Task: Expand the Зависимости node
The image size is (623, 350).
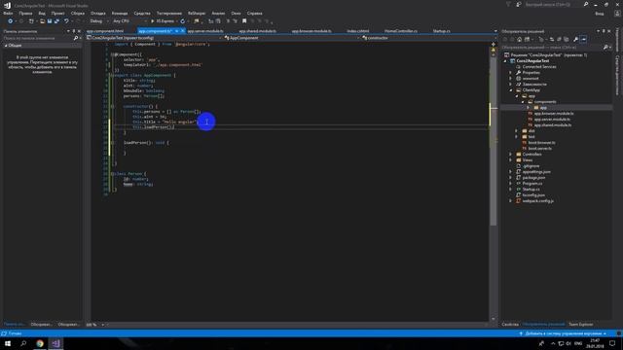Action: 511,85
